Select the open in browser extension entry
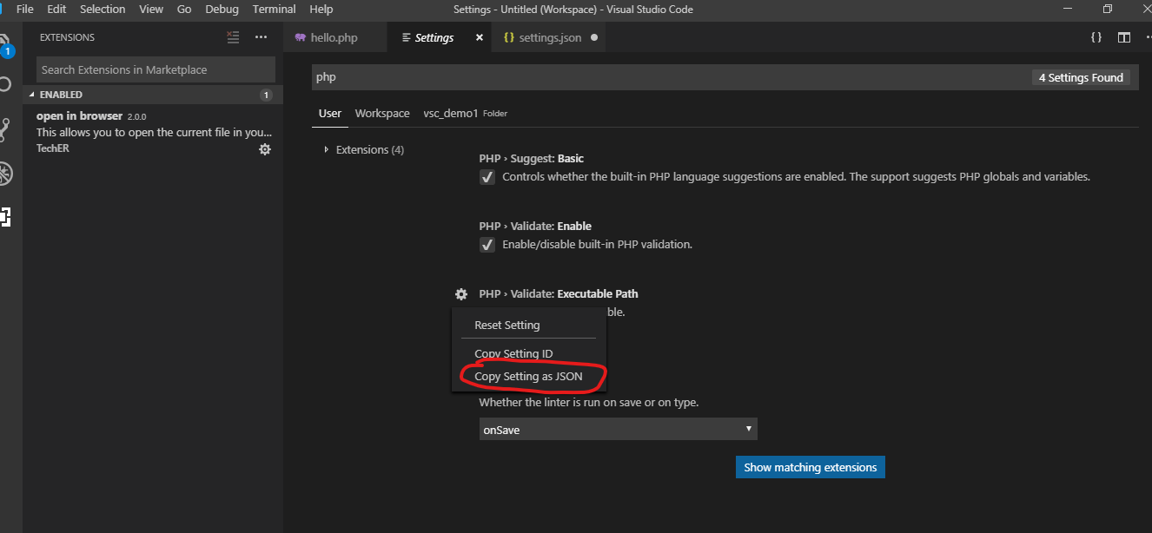The image size is (1152, 533). (153, 133)
